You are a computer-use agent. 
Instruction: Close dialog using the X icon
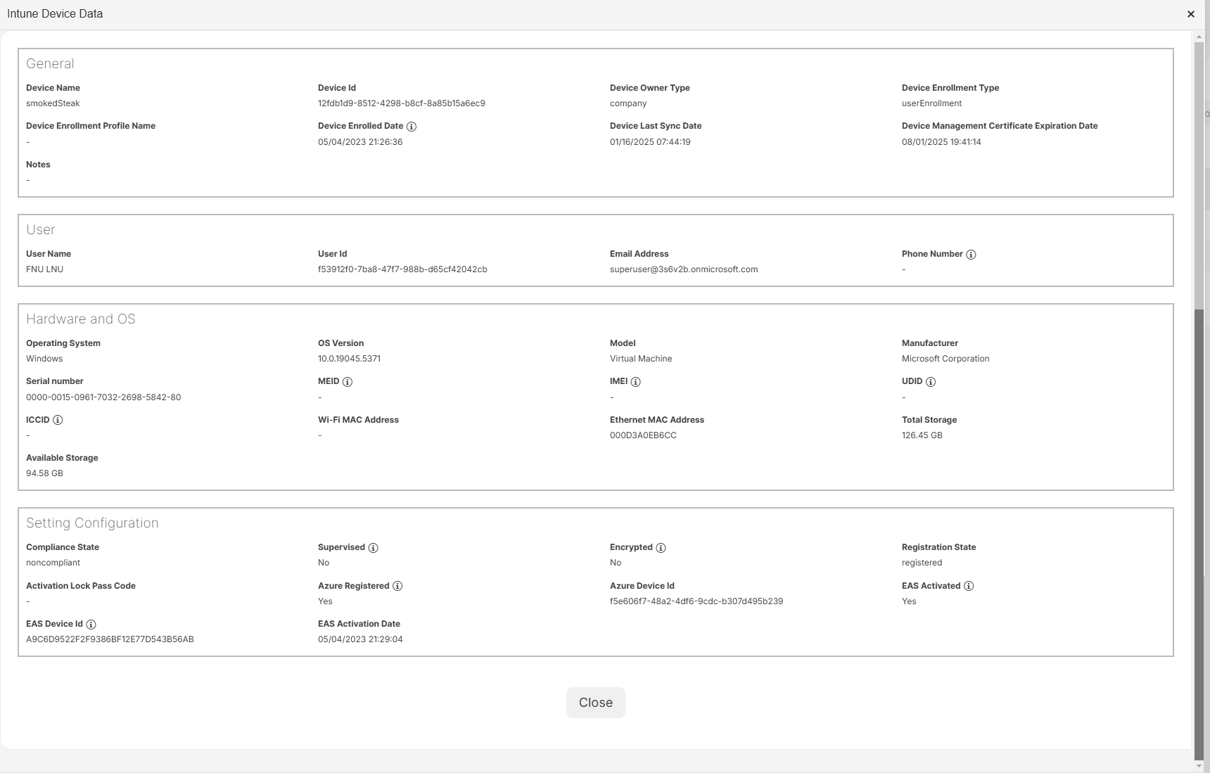click(x=1191, y=14)
